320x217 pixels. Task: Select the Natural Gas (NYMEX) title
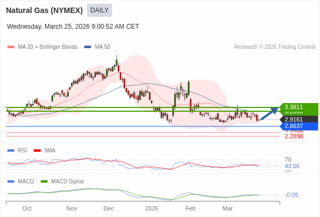click(44, 10)
